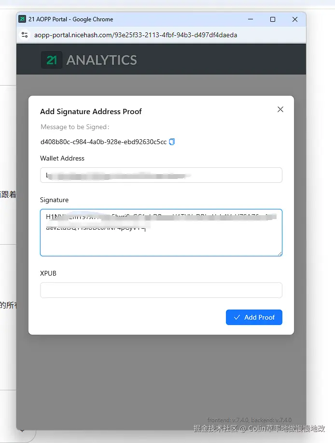Close the Add Signature Address Proof dialog
Screen dimensions: 335x443
click(280, 110)
